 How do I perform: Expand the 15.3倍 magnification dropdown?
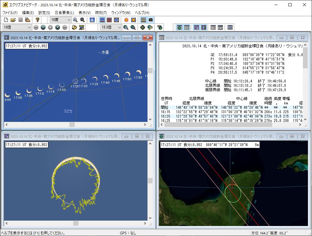[119, 28]
